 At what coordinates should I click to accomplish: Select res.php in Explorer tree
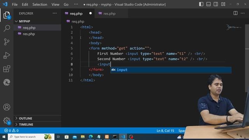coord(29,34)
